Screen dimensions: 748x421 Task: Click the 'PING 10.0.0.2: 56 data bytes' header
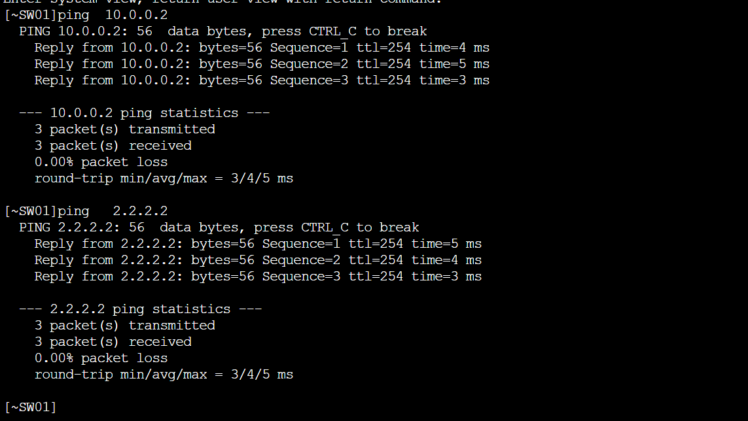point(223,31)
